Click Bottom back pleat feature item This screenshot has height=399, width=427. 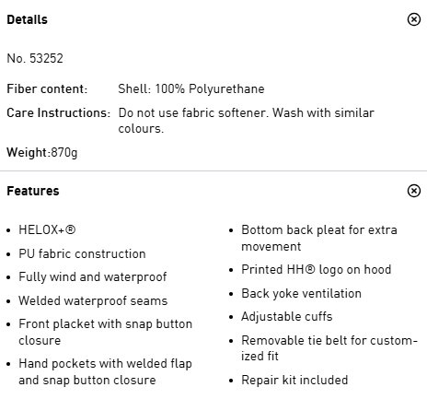point(319,238)
